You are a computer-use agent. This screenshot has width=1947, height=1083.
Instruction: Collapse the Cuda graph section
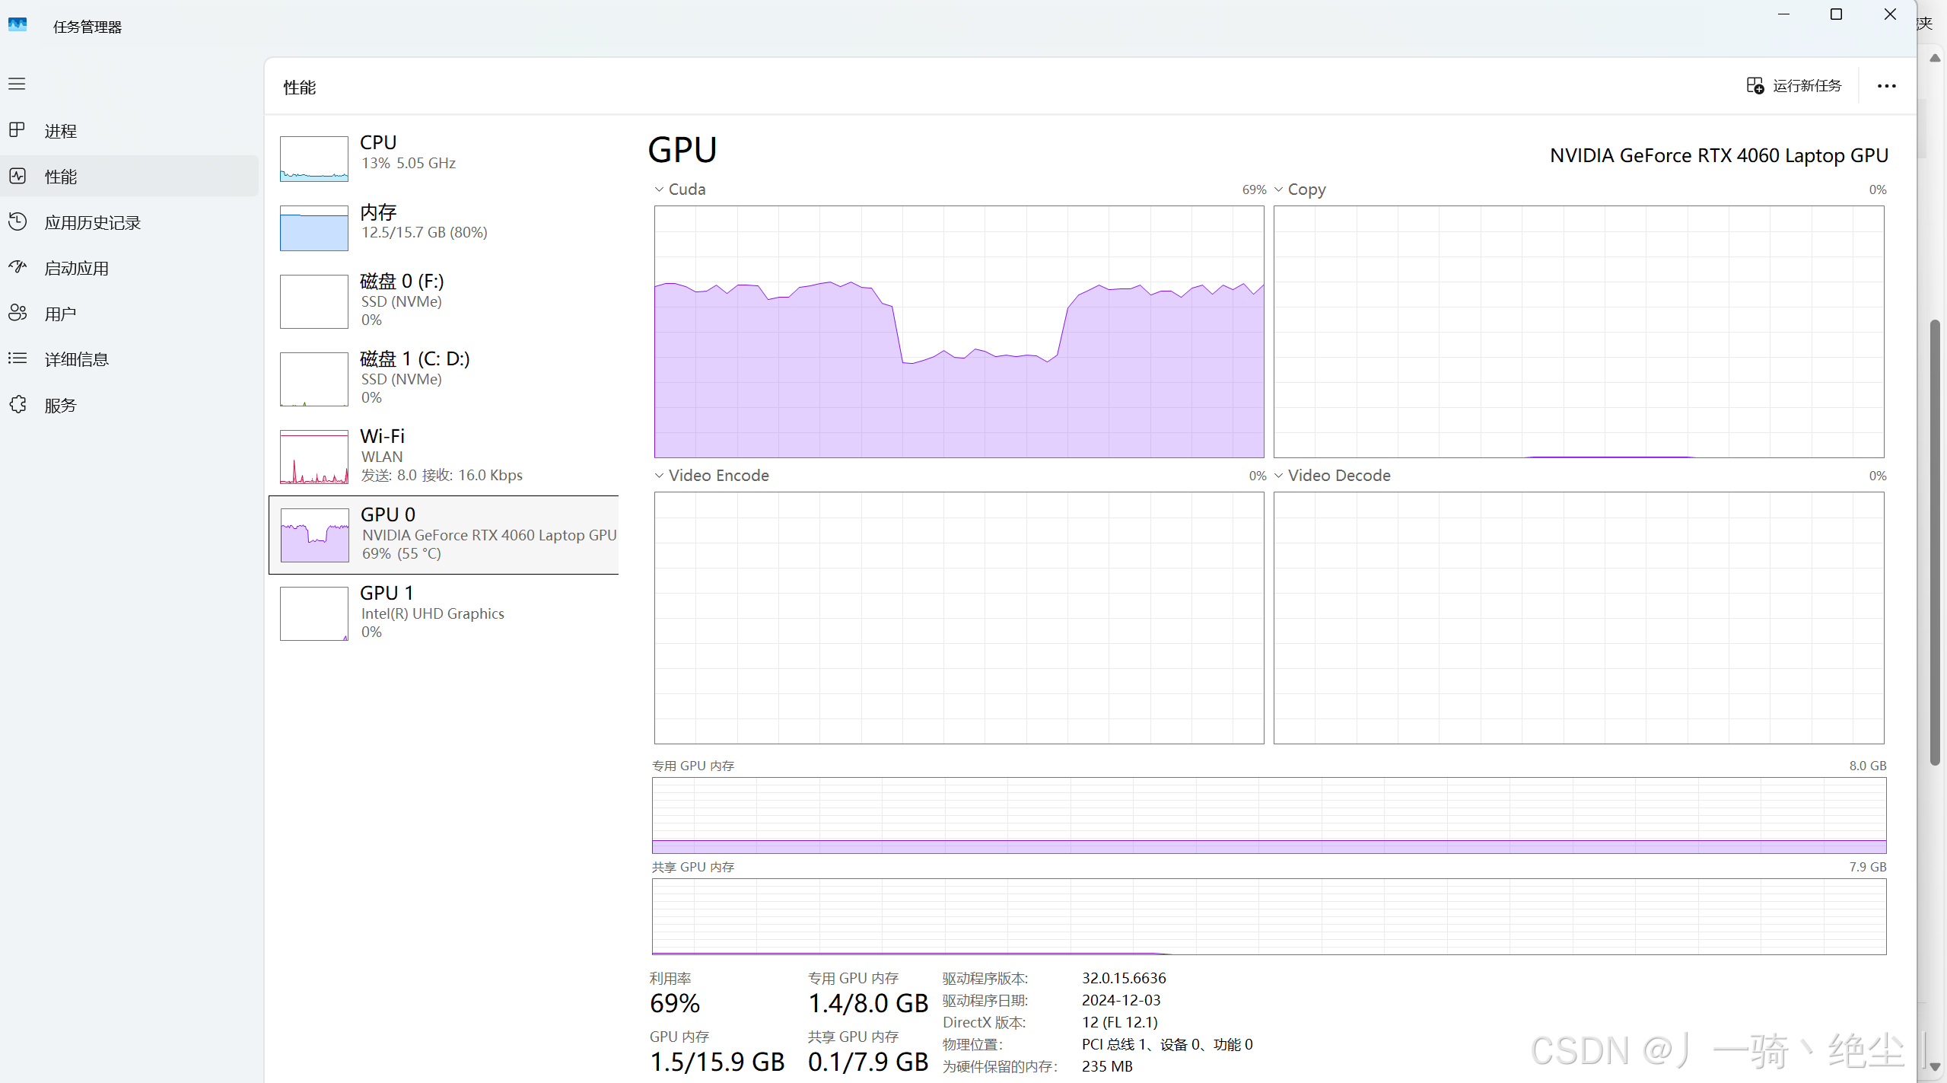click(657, 189)
